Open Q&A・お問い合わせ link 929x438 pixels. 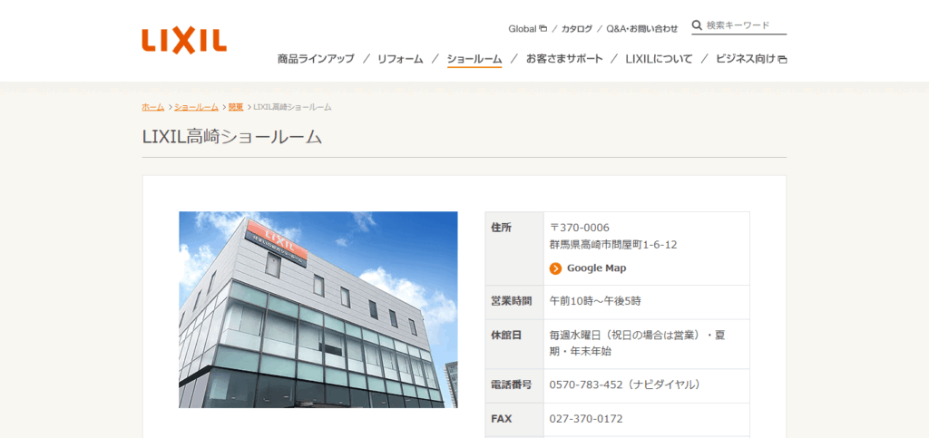[x=641, y=28]
